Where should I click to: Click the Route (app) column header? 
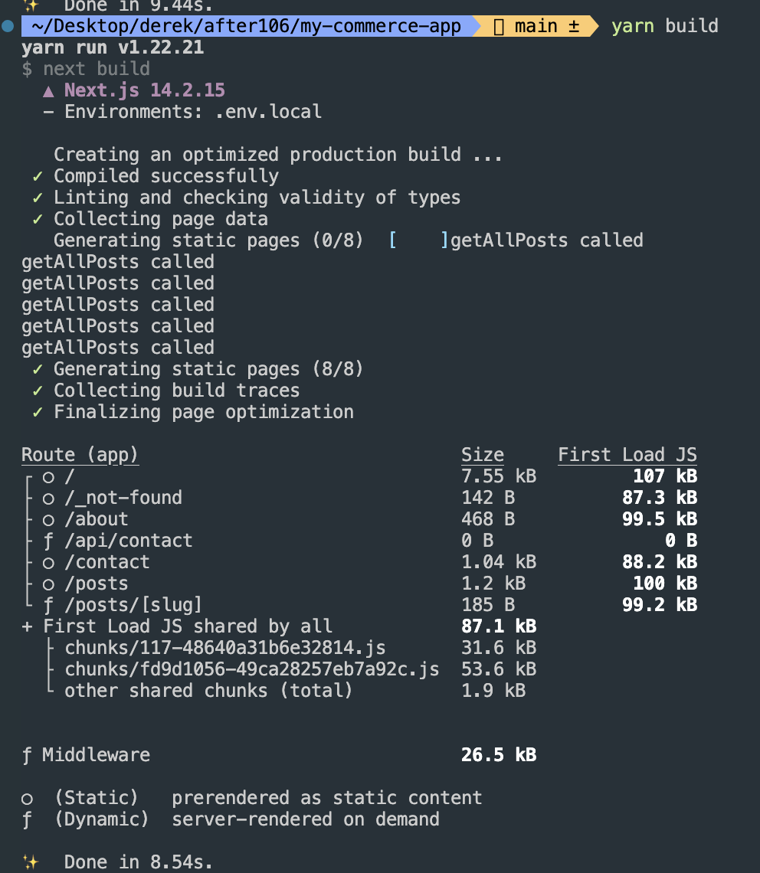80,455
